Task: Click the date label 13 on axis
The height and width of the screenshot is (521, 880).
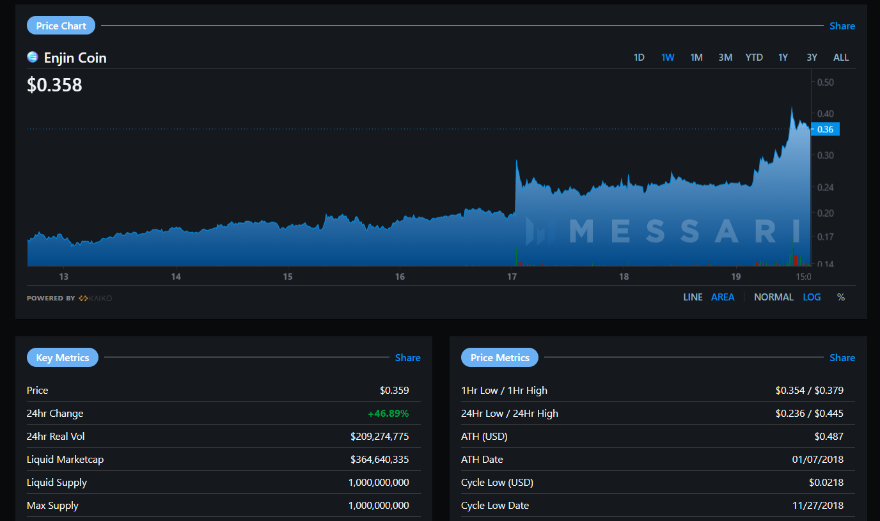Action: 63,277
